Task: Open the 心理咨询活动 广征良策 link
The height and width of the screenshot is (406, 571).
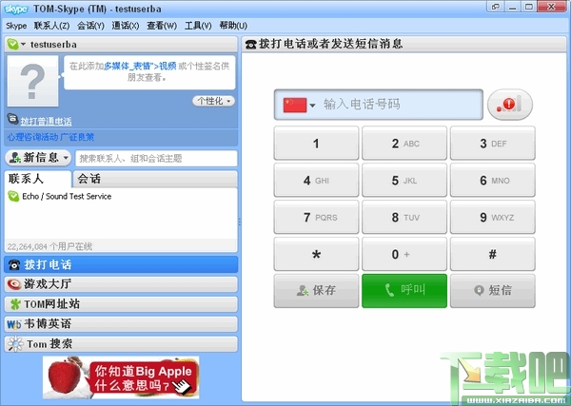Action: click(x=50, y=137)
